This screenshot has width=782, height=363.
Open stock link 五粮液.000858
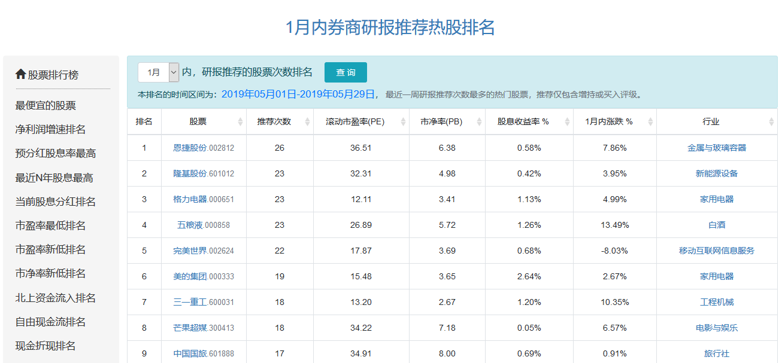tap(204, 225)
